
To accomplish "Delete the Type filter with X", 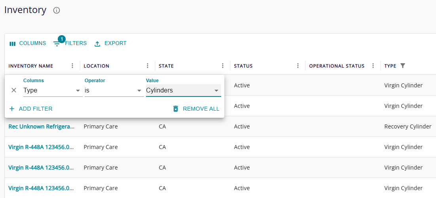I will coord(14,90).
